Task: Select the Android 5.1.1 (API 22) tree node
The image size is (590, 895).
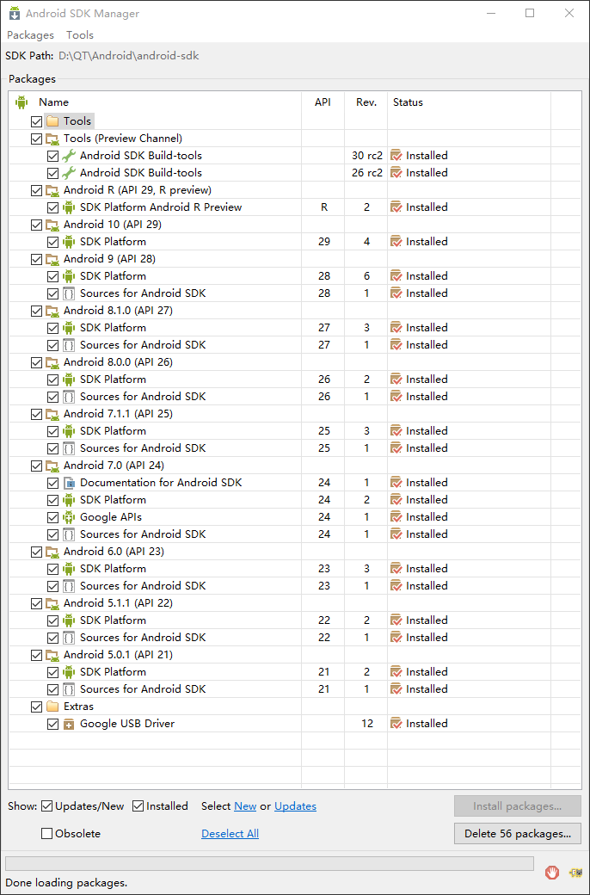Action: [118, 603]
